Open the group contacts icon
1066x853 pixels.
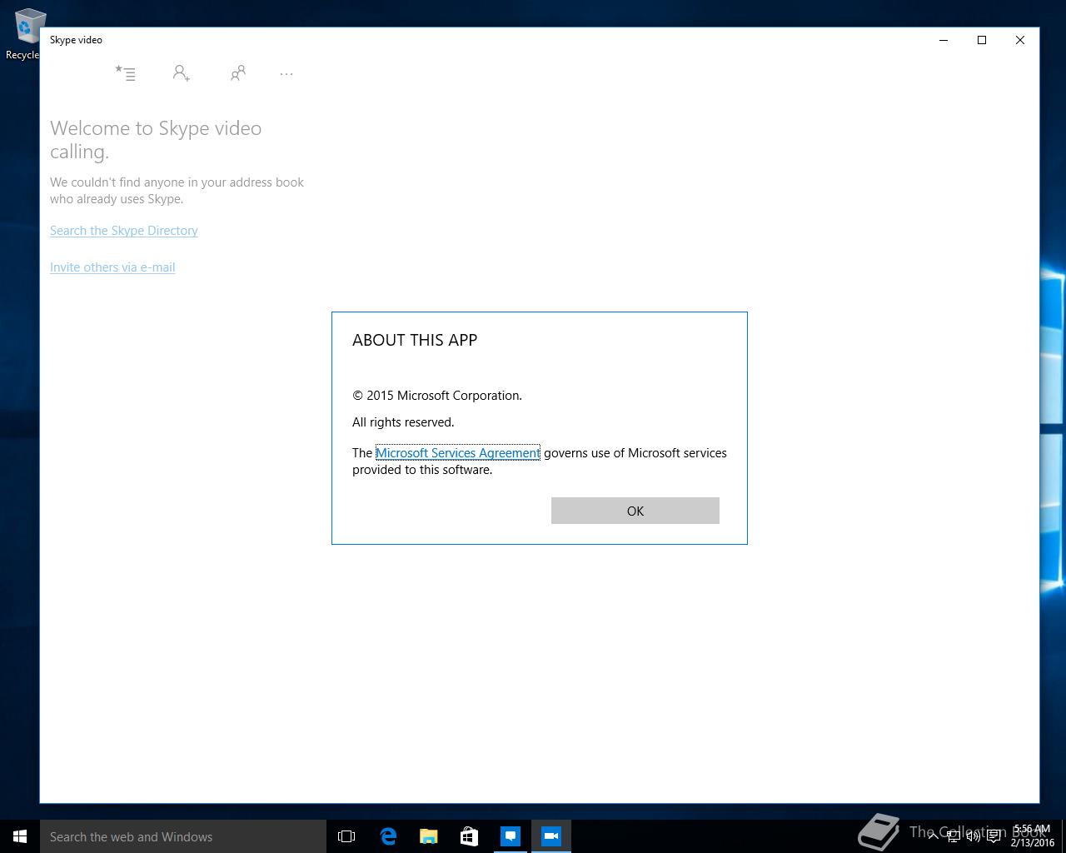point(237,73)
